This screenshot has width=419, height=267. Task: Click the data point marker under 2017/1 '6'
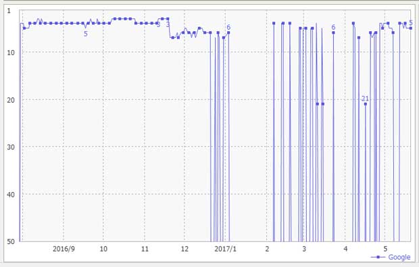tap(228, 32)
